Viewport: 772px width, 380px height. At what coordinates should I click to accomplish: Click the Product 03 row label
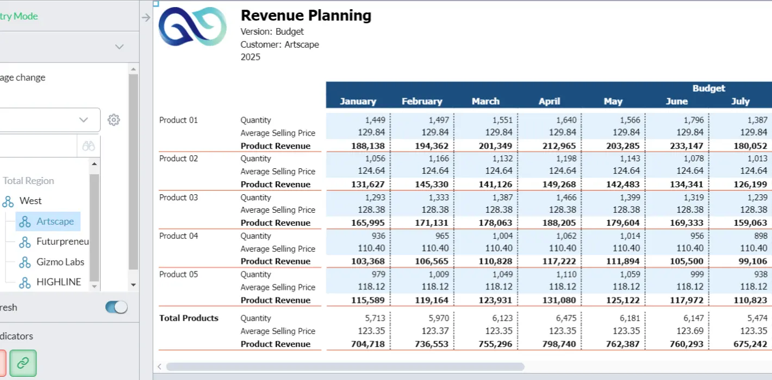click(178, 197)
